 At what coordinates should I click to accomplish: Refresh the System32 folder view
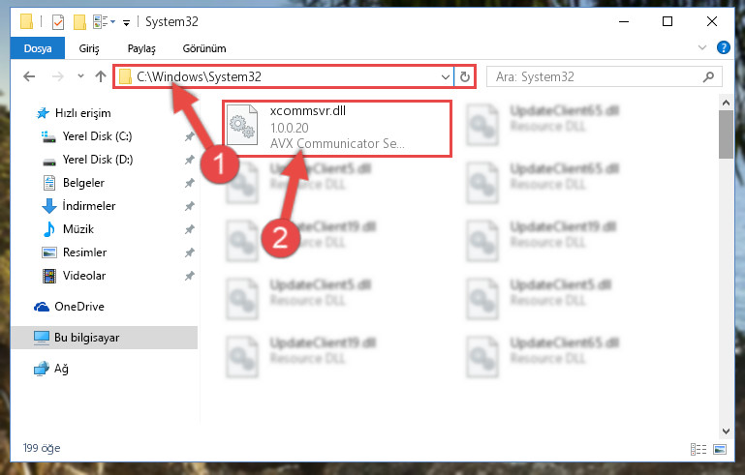click(x=465, y=76)
